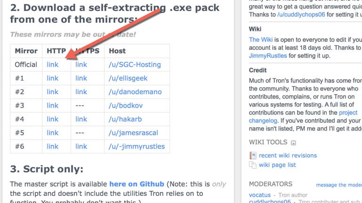This screenshot has height=203, width=362.
Task: Open mirror #4 HTTPS link
Action: tap(81, 119)
